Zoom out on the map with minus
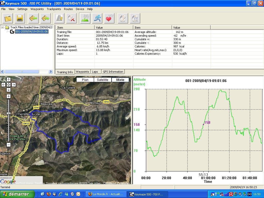The image size is (264, 198). pyautogui.click(x=9, y=145)
